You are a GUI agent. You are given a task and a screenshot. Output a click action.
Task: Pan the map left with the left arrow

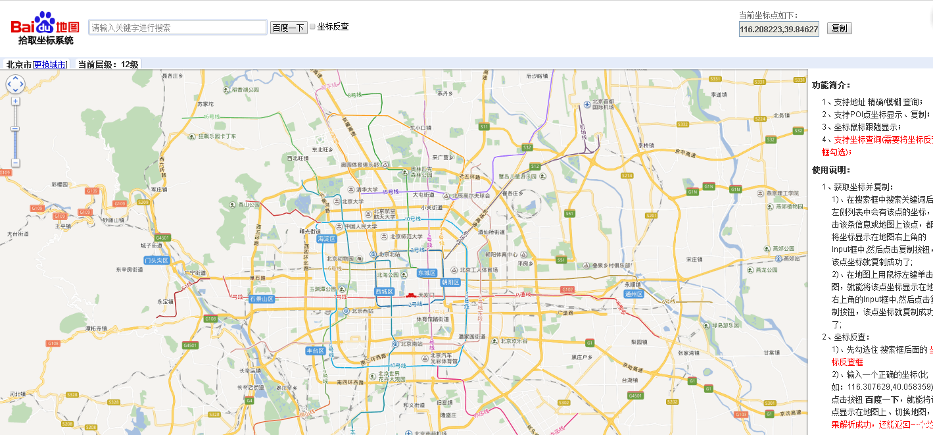9,85
